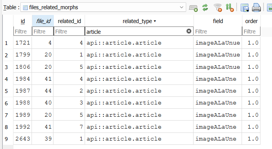
Task: Select imageALaUnue cell in row 1799
Action: (218, 55)
